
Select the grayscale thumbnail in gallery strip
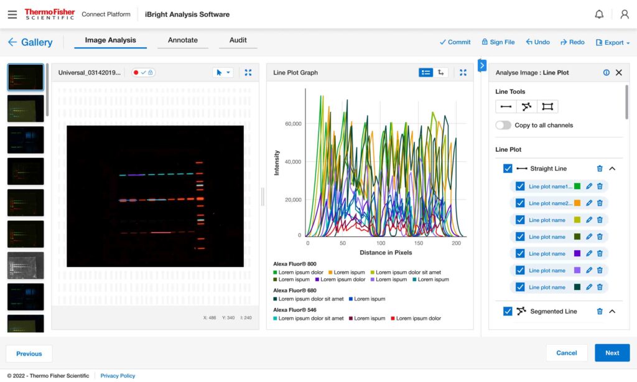coord(25,266)
